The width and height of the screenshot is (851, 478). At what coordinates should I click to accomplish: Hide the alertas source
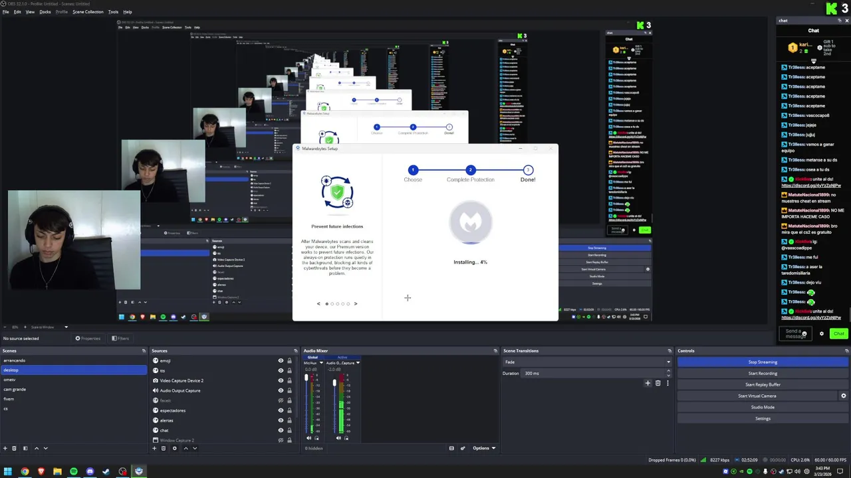tap(281, 420)
